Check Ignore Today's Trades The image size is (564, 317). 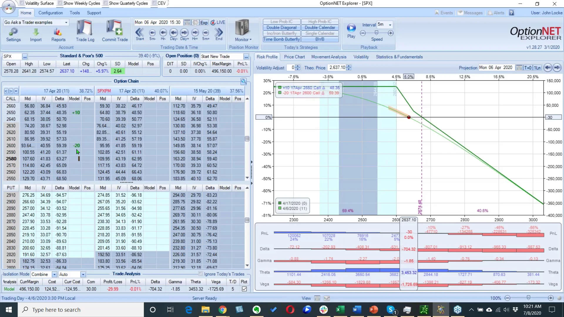click(201, 274)
